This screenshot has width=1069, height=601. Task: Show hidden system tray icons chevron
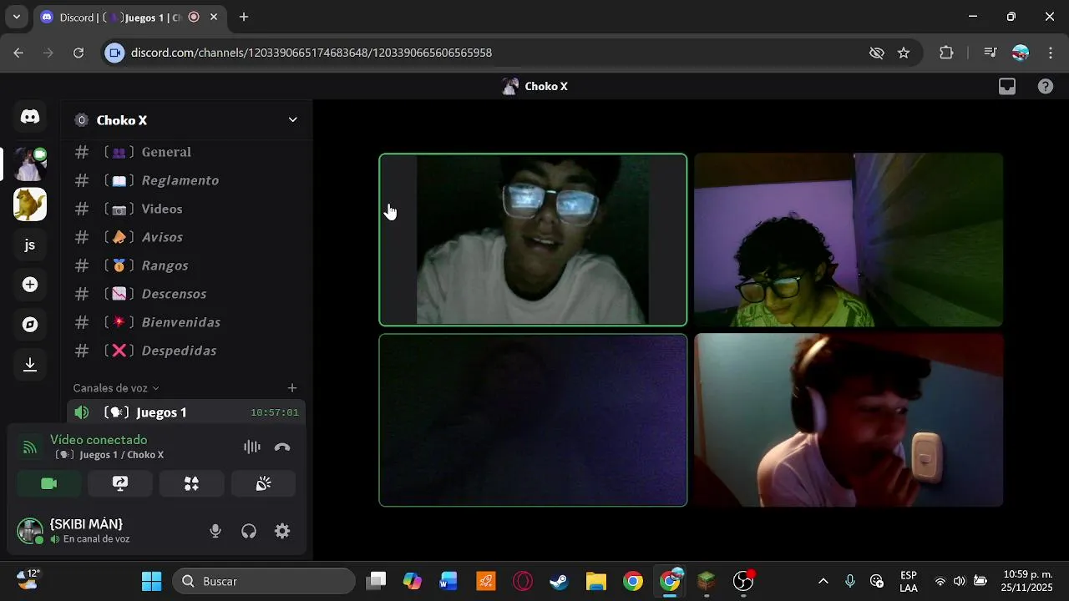823,581
